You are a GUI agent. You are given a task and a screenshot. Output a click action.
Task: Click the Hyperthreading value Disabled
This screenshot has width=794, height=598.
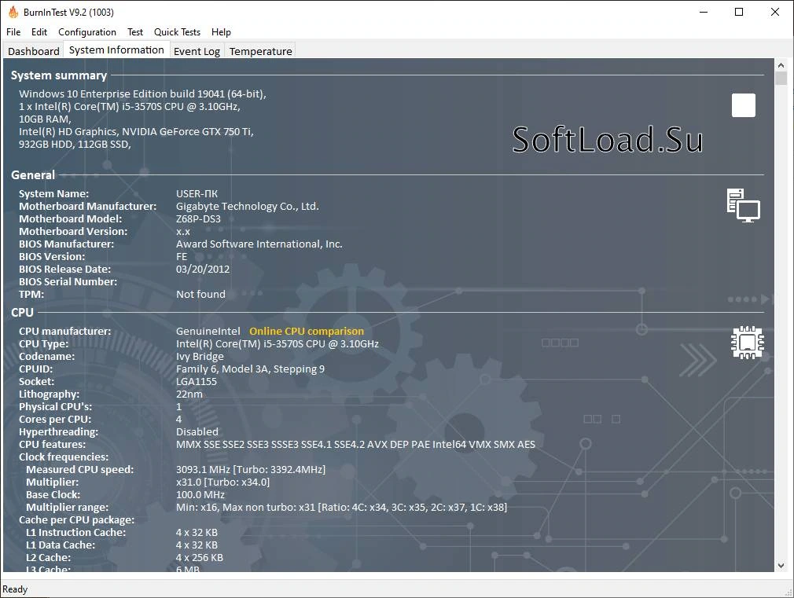click(x=197, y=432)
